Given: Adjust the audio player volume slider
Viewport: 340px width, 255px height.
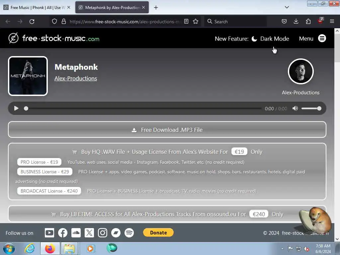Looking at the screenshot, I should pos(311,109).
